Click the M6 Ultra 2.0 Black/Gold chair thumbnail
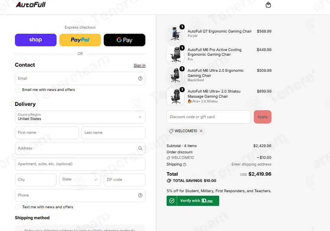Screen dimensions: 330x231 click(175, 75)
